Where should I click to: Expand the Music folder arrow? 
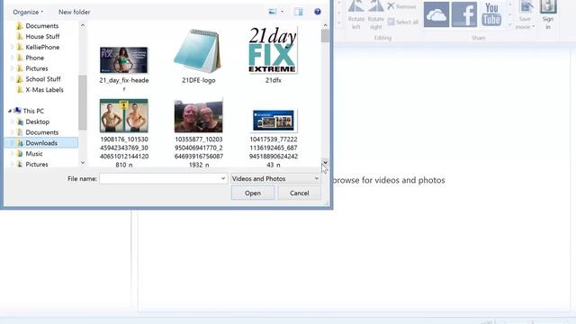(12, 154)
